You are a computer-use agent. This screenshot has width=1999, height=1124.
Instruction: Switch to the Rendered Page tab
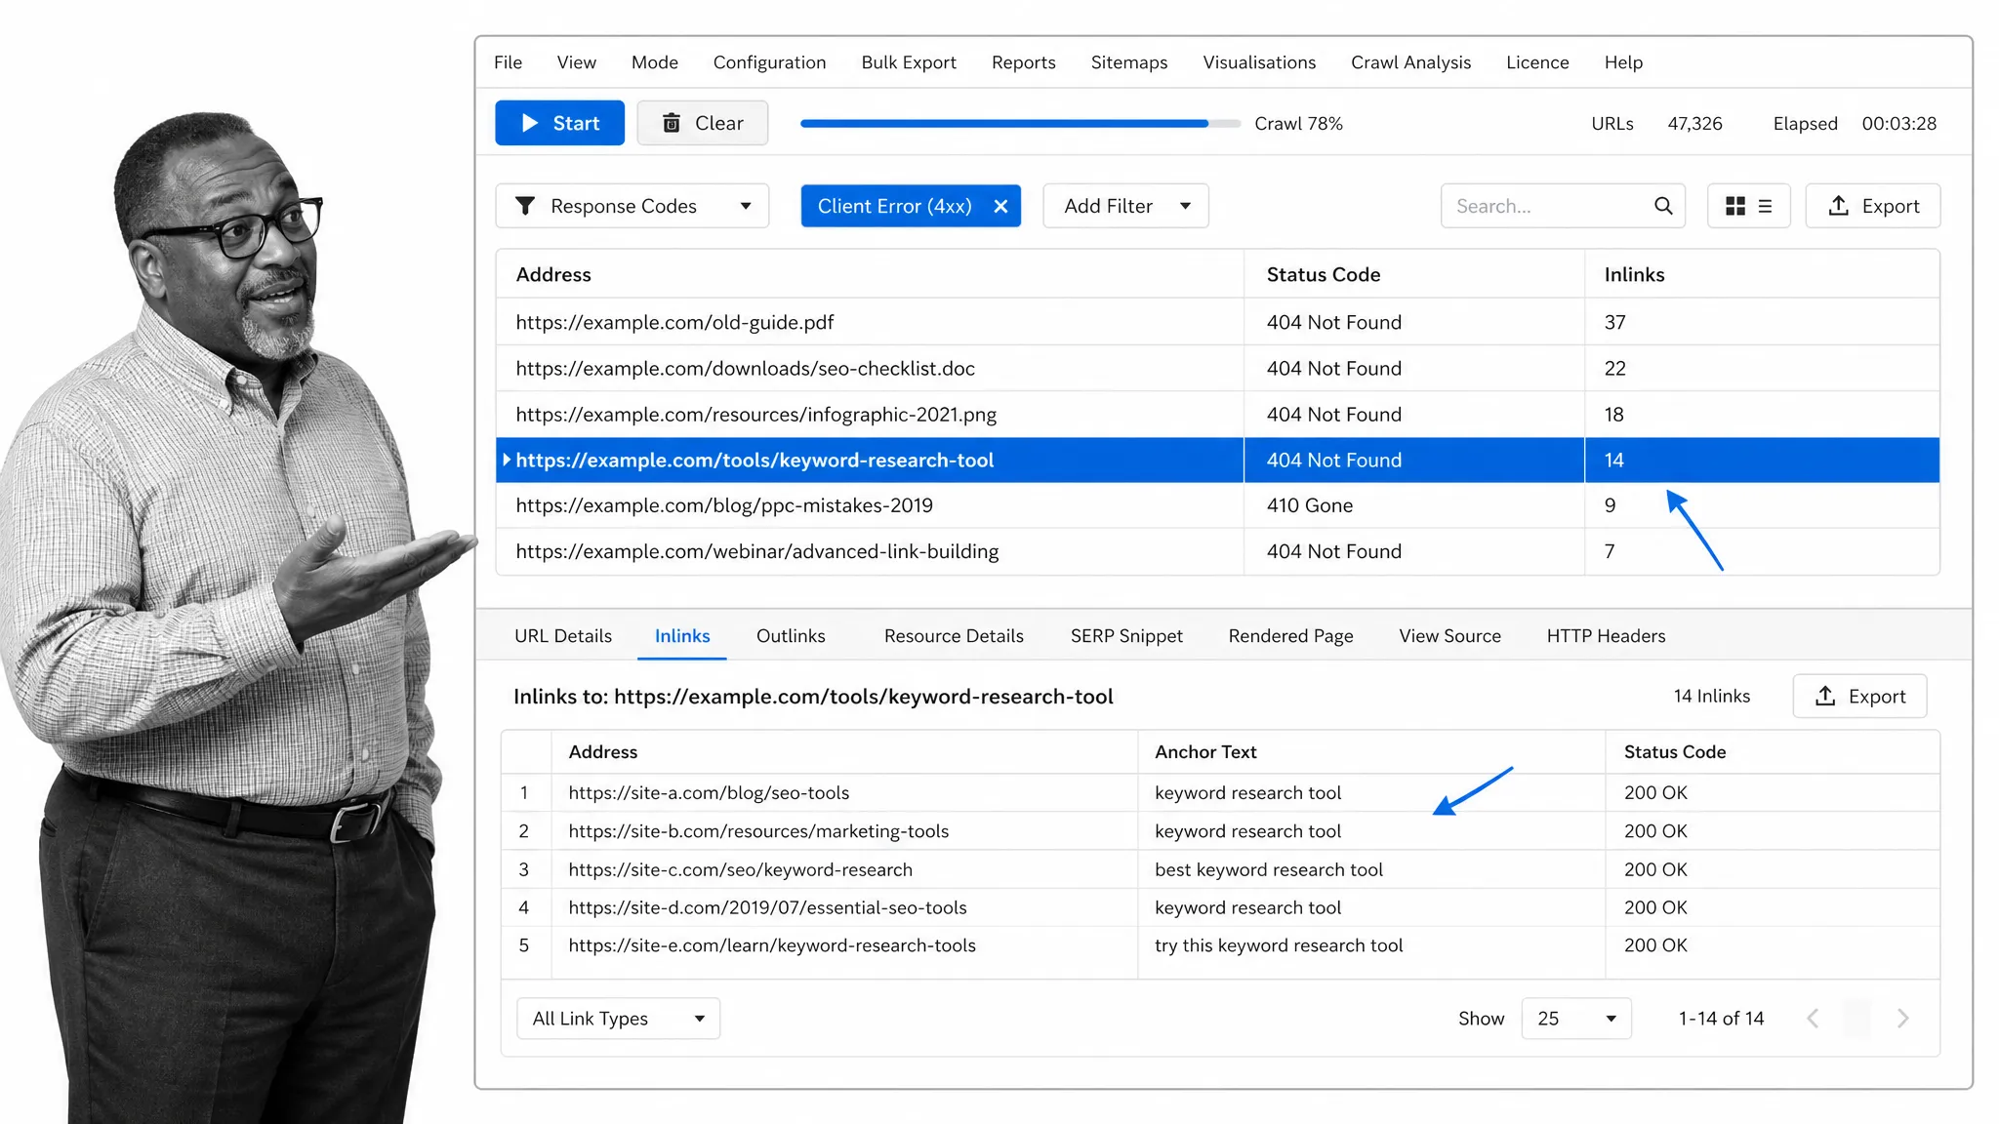[1290, 636]
